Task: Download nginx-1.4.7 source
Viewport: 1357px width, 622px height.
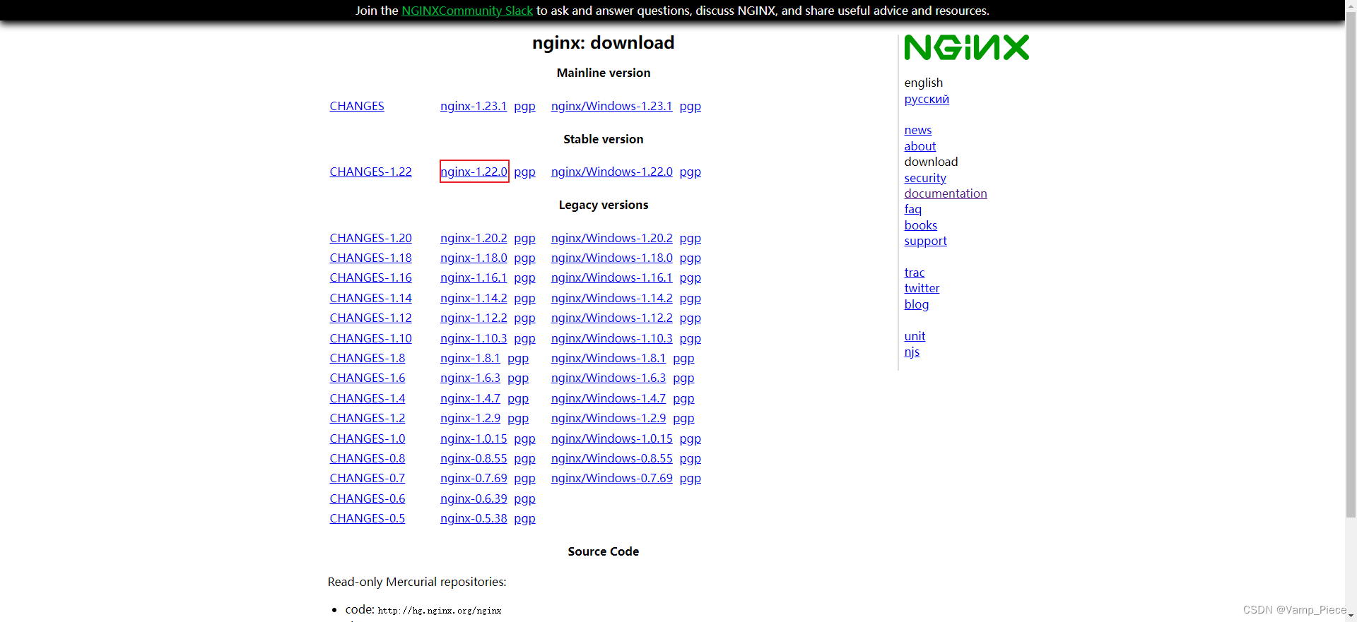Action: [x=470, y=398]
